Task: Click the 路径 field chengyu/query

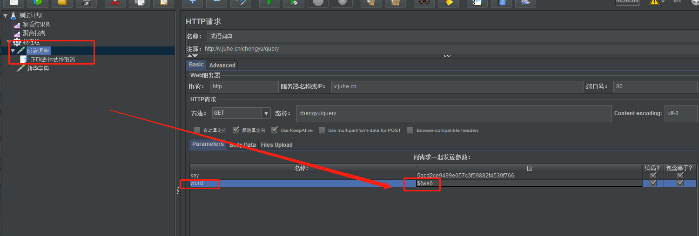Action: point(454,113)
